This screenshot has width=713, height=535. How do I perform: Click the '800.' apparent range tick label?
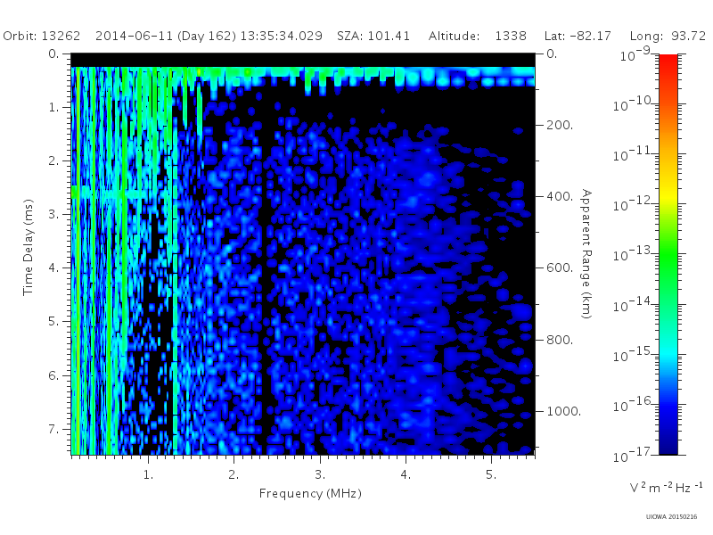coord(560,340)
